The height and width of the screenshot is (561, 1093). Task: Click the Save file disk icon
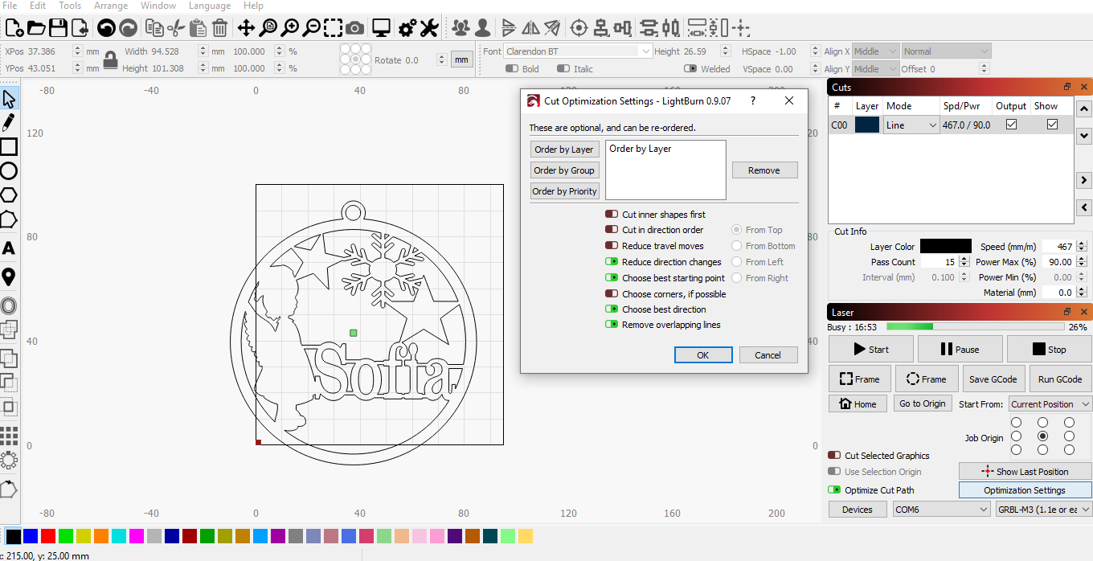coord(58,29)
